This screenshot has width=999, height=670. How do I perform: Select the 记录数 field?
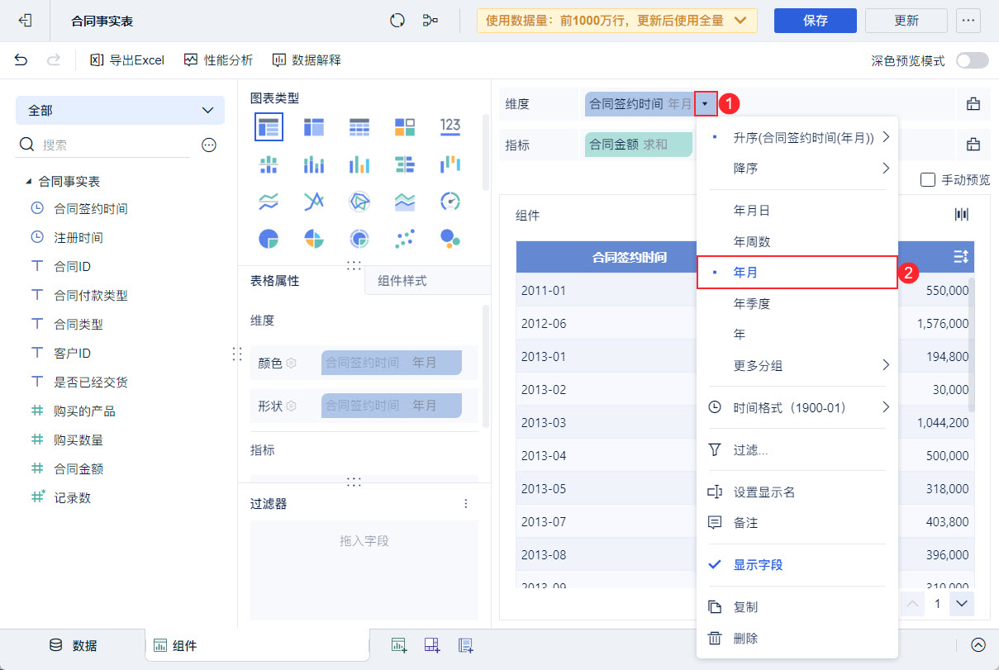click(x=73, y=498)
